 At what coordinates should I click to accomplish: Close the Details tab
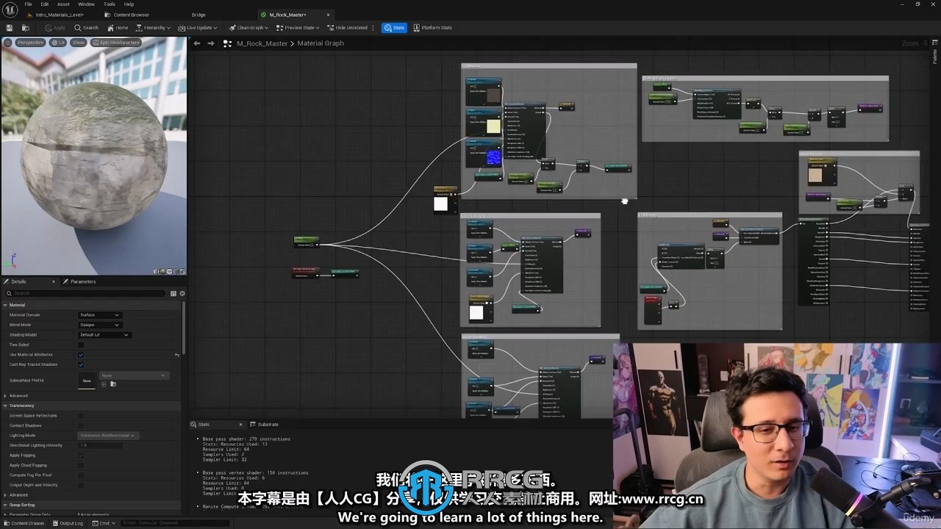pos(54,281)
